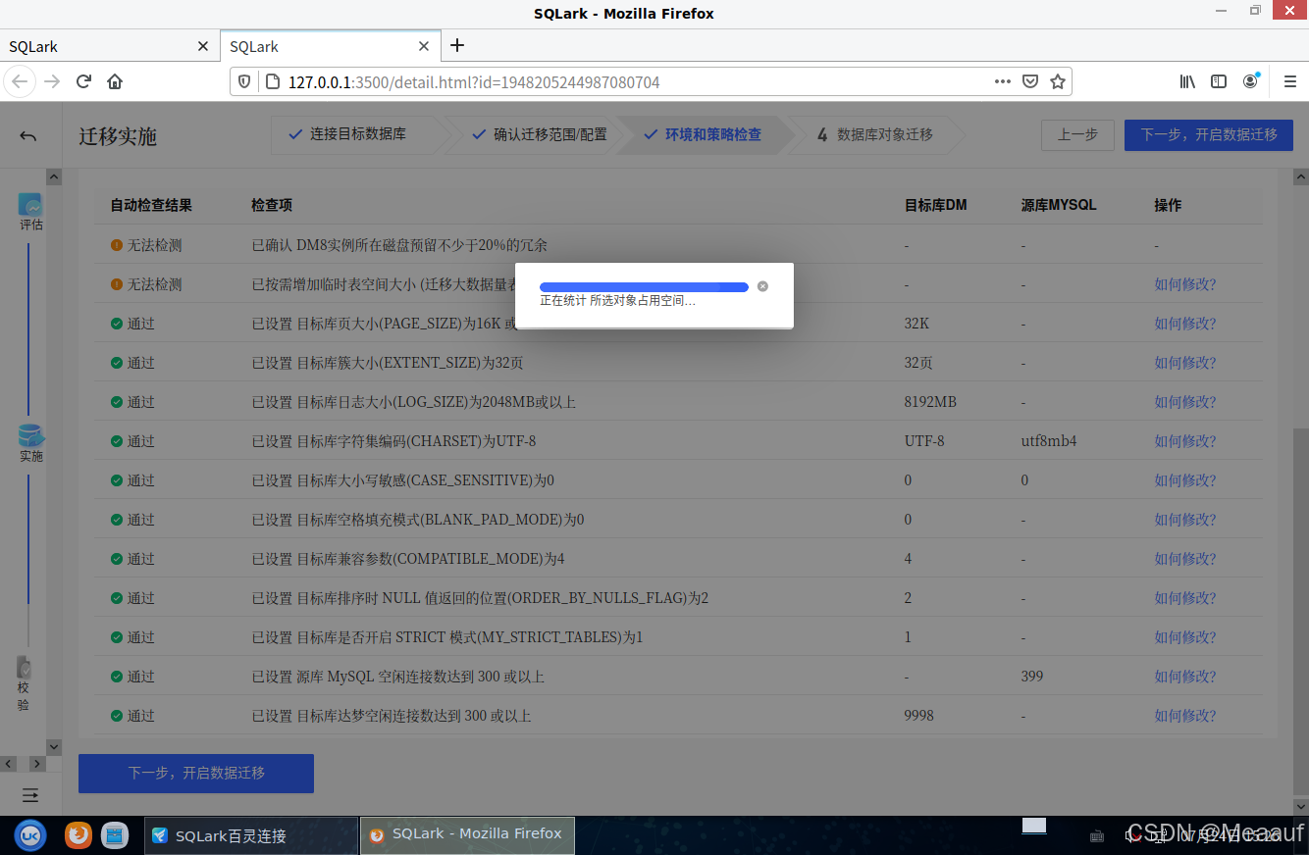The width and height of the screenshot is (1309, 855).
Task: Go to step 确认迁移范围/配置
Action: (x=539, y=134)
